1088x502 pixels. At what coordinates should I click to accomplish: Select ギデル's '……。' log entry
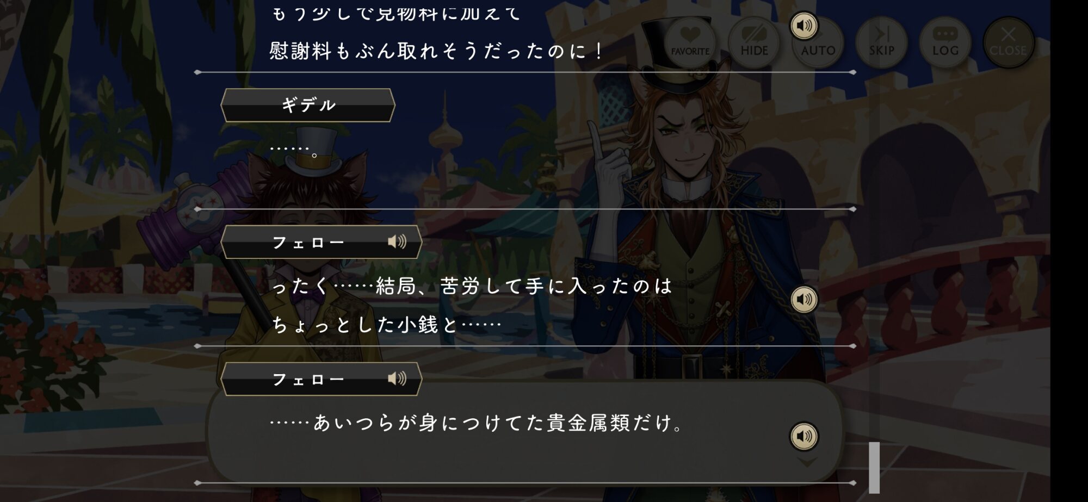coord(294,148)
